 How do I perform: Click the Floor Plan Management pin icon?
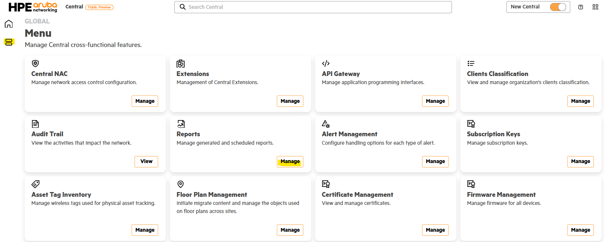[181, 184]
